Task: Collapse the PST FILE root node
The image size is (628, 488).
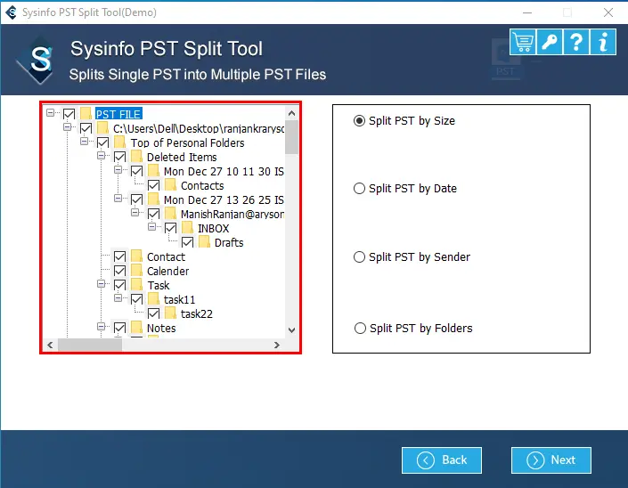Action: point(51,112)
